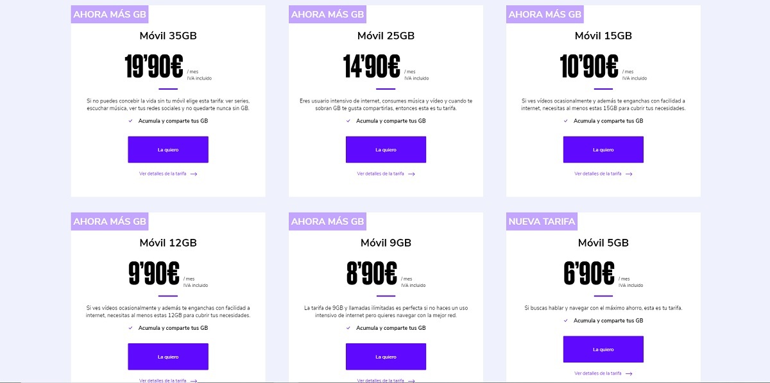770x383 pixels.
Task: Get the Móvil 5GB plan via La quiero
Action: tap(603, 349)
